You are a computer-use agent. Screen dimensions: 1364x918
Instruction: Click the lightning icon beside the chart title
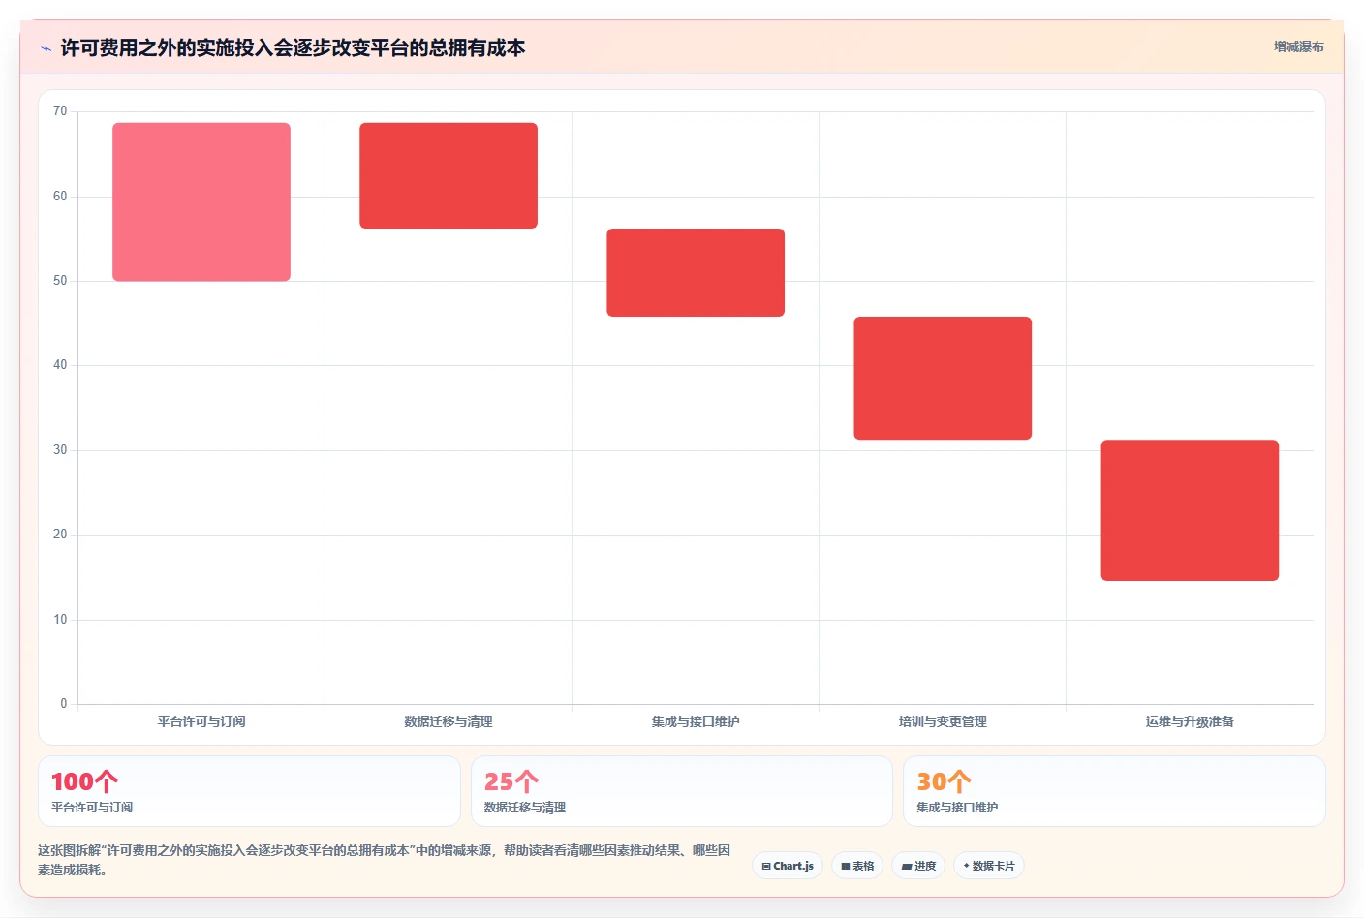(x=46, y=48)
